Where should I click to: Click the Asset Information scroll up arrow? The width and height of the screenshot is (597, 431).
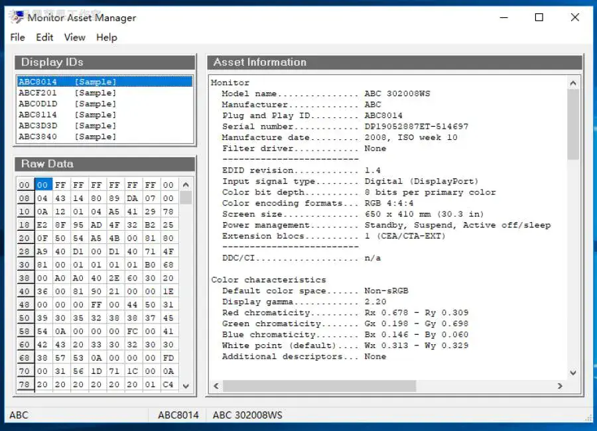coord(573,83)
